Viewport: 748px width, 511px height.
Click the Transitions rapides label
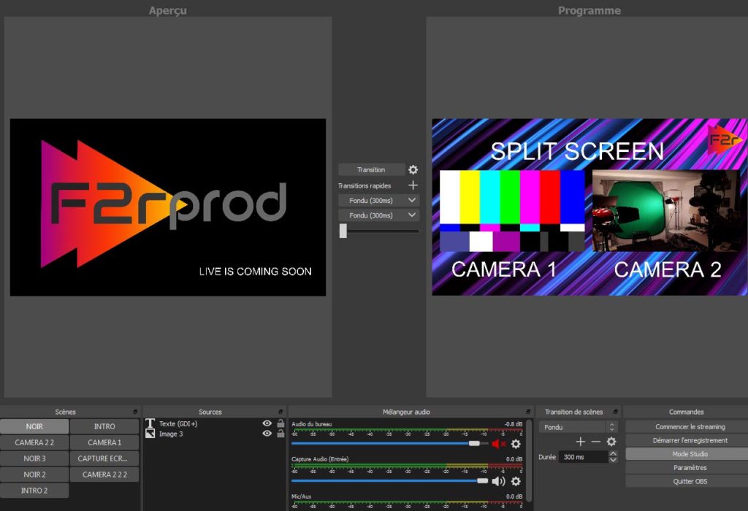(x=365, y=186)
